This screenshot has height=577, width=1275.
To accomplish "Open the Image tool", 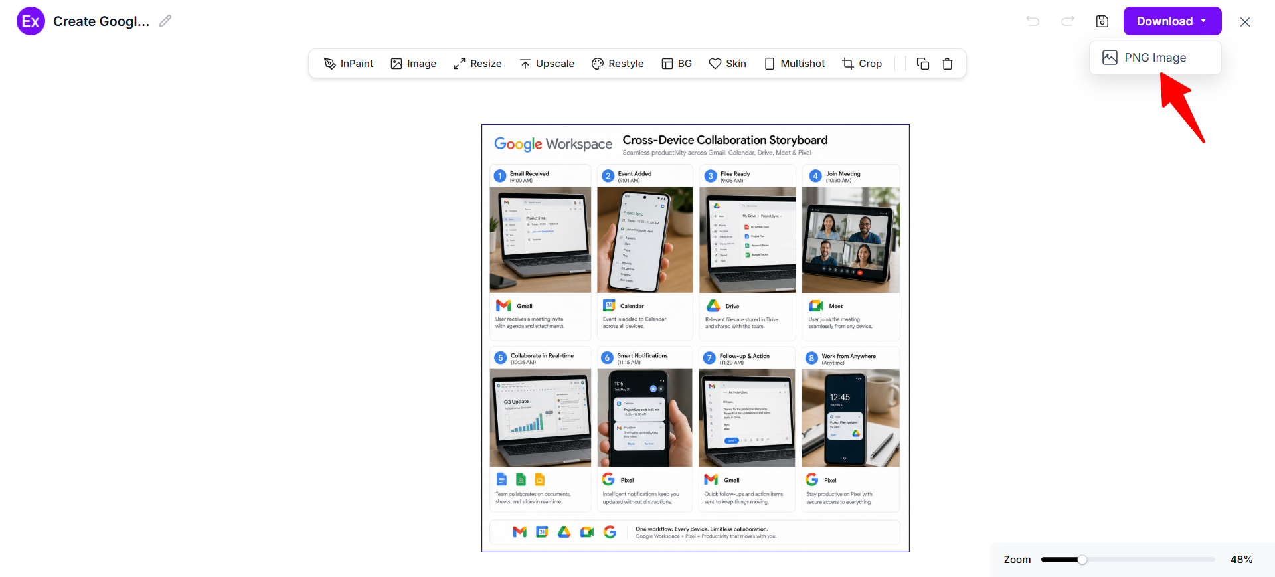I will (413, 64).
